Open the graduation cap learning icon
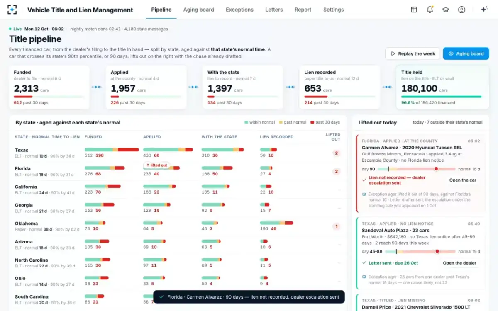The height and width of the screenshot is (311, 498). tap(446, 10)
